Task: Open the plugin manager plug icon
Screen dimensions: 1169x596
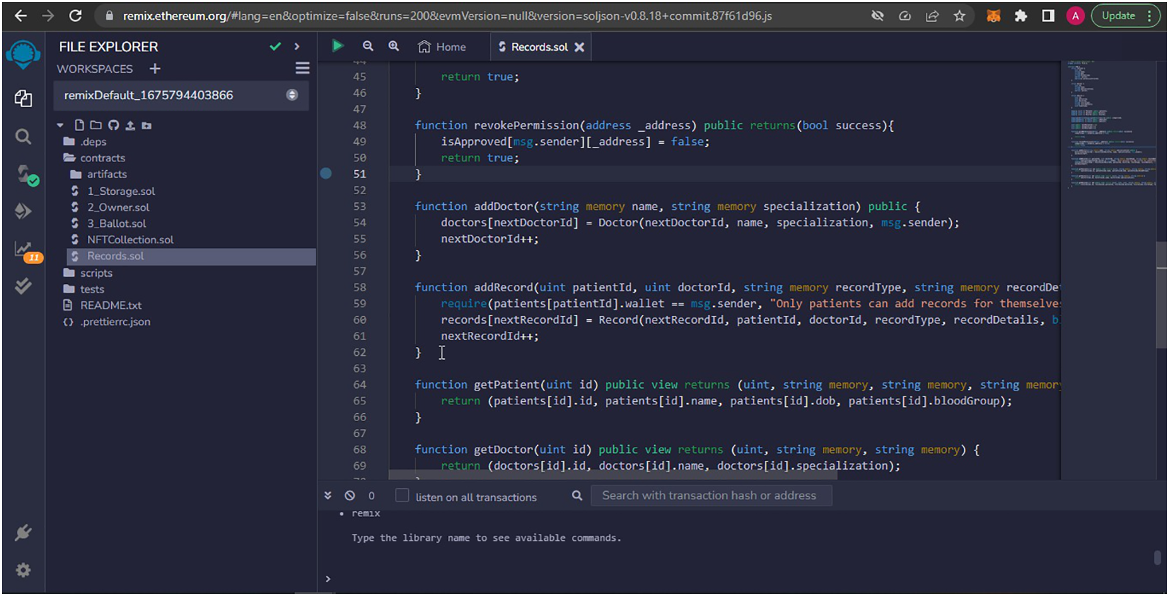Action: [x=23, y=532]
